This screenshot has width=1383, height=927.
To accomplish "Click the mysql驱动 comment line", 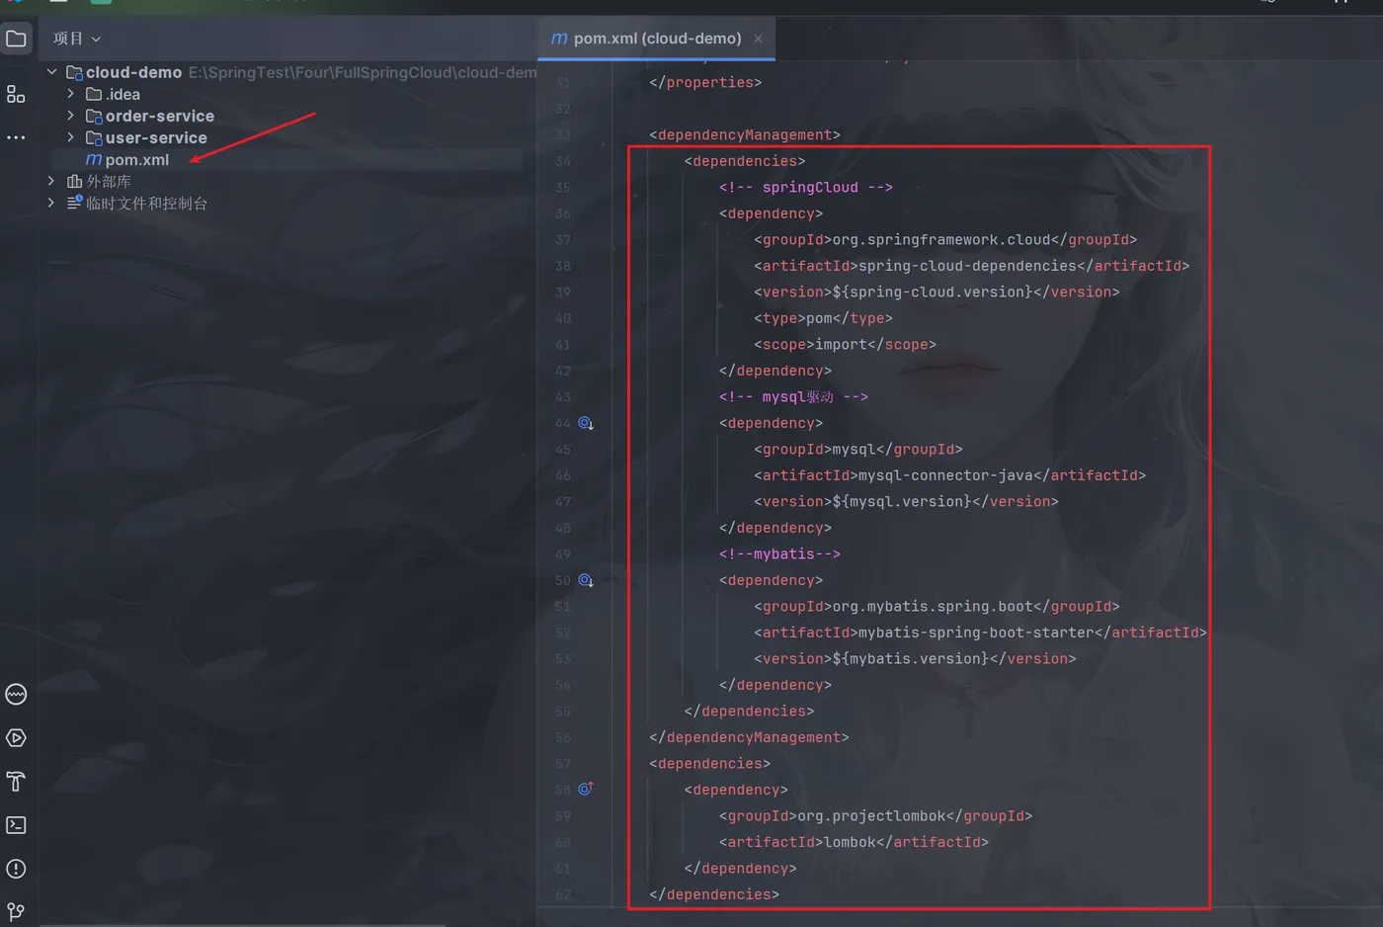I will (793, 396).
